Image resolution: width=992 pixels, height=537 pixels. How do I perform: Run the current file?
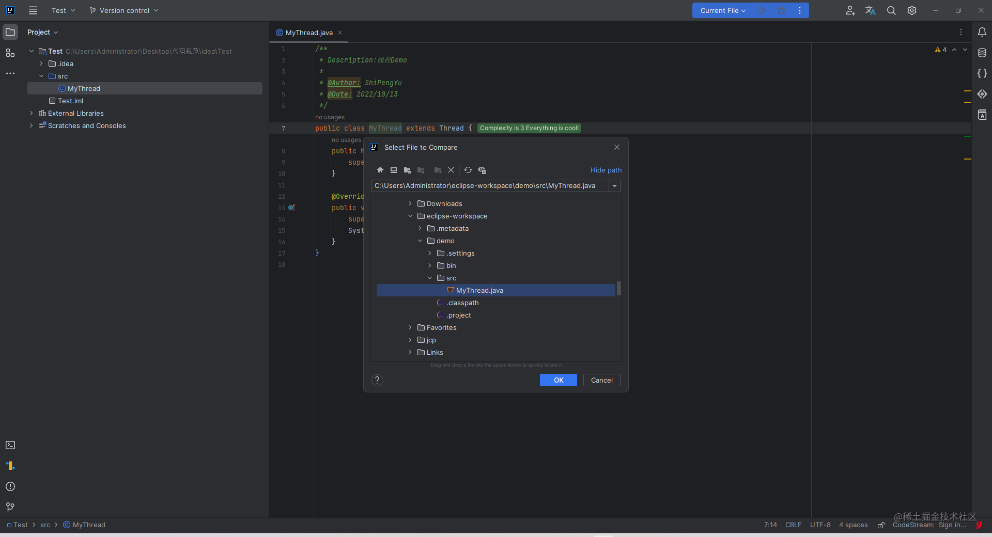763,10
